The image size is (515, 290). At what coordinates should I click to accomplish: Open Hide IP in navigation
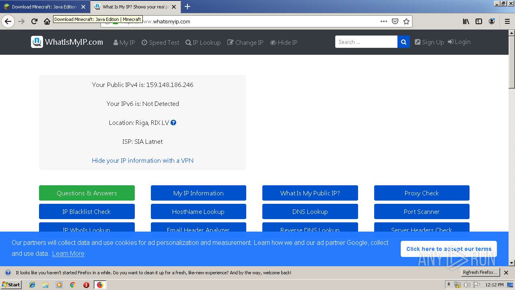click(x=284, y=42)
